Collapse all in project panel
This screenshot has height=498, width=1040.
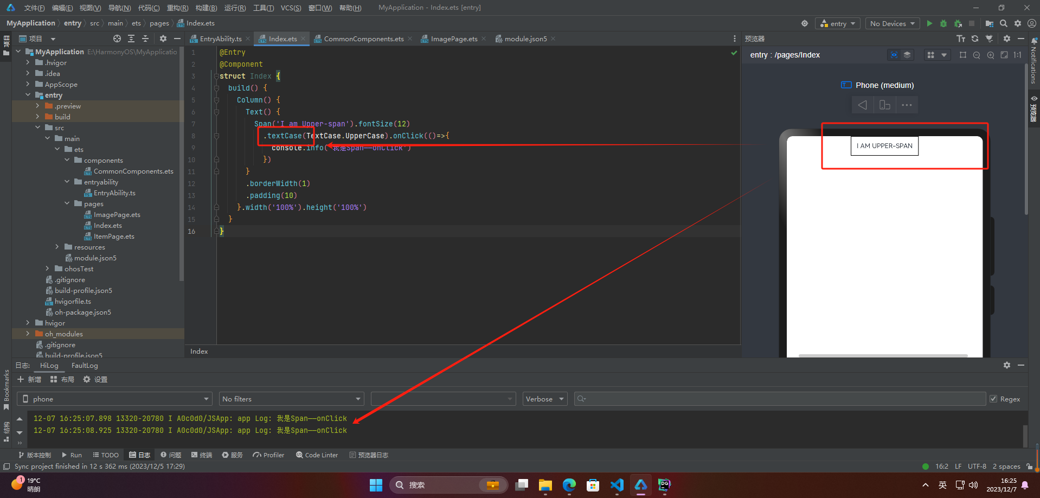click(x=145, y=39)
